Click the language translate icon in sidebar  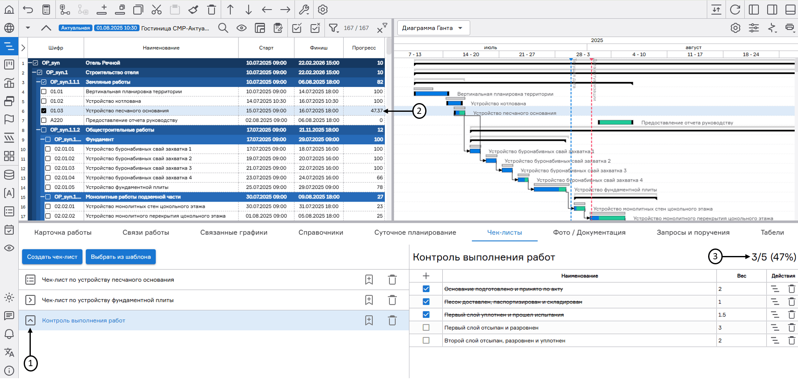coord(9,352)
